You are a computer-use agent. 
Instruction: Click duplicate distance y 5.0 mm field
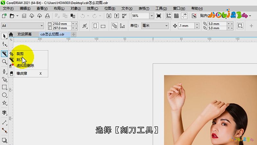217,28
